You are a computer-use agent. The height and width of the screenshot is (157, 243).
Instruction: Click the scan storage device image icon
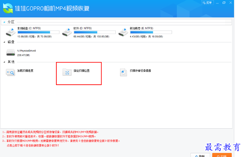click(124, 72)
